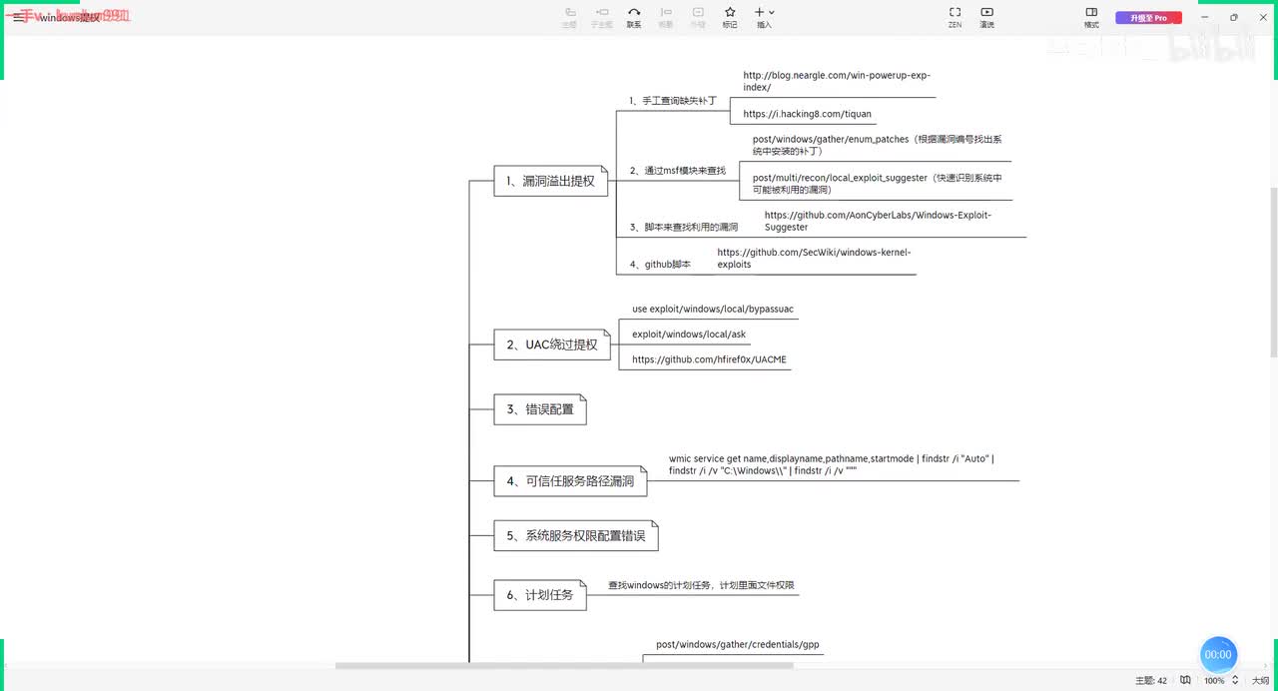Select the post/windows/gather/enum_patches topic

pos(877,145)
